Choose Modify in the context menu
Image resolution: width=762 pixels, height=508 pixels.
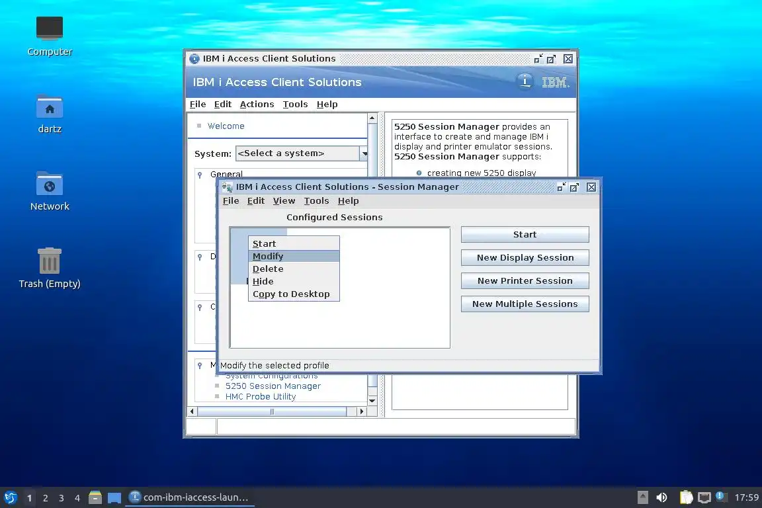pyautogui.click(x=294, y=256)
